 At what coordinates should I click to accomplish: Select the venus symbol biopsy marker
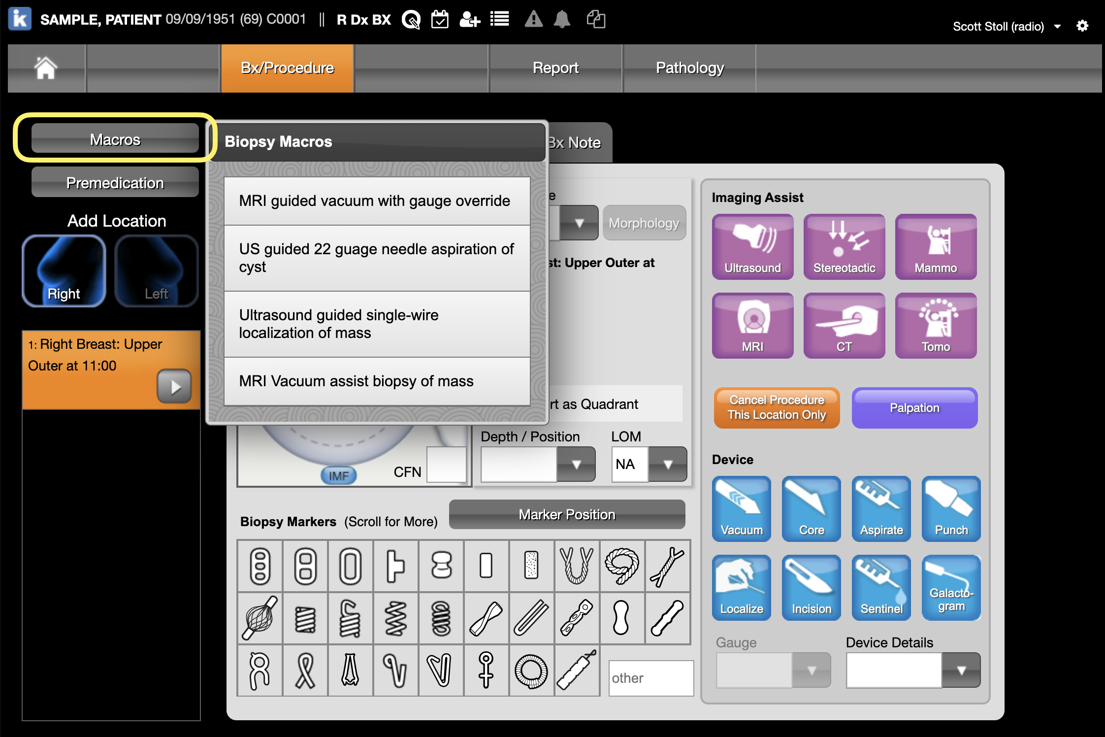point(486,671)
